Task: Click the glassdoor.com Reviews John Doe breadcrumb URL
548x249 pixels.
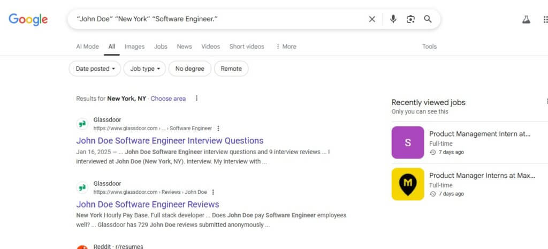Action: [150, 192]
